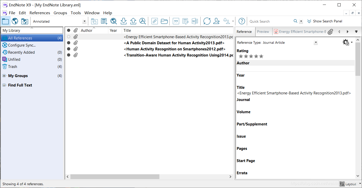The image size is (362, 188).
Task: Switch to the Reference tab
Action: (x=244, y=32)
